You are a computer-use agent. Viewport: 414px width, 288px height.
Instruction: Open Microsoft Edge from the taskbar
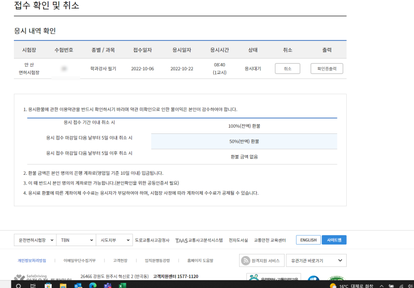pyautogui.click(x=93, y=285)
